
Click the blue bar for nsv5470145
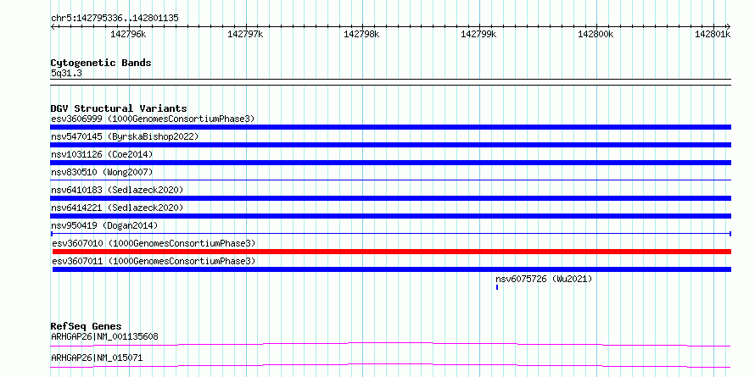(390, 145)
